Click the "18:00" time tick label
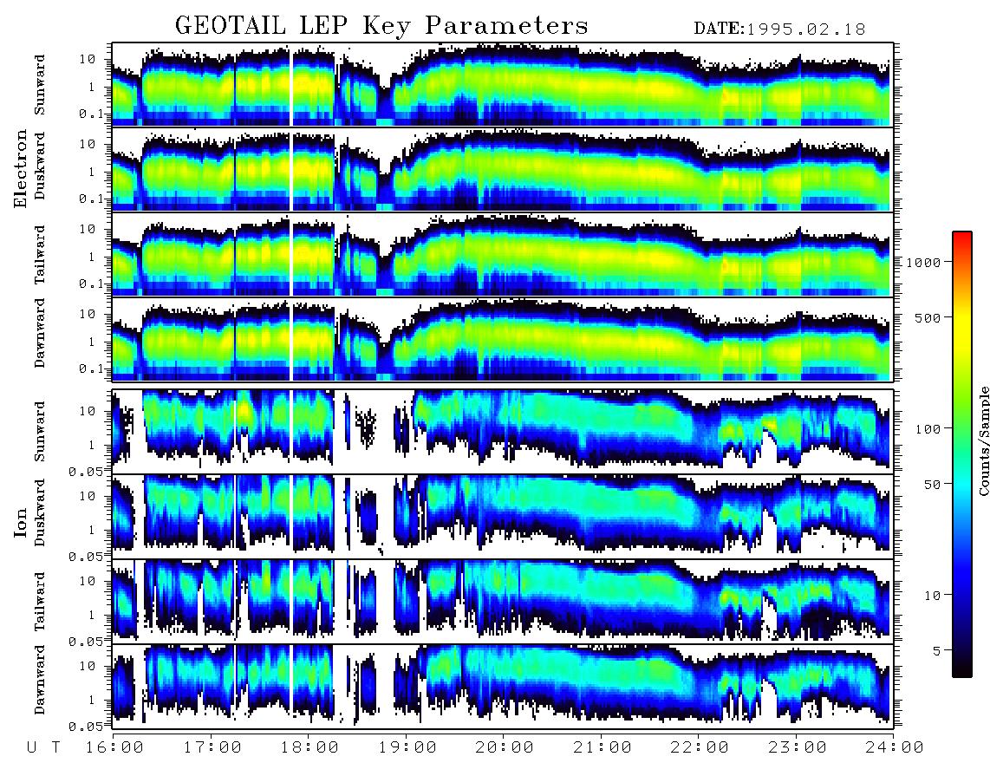 pyautogui.click(x=310, y=747)
